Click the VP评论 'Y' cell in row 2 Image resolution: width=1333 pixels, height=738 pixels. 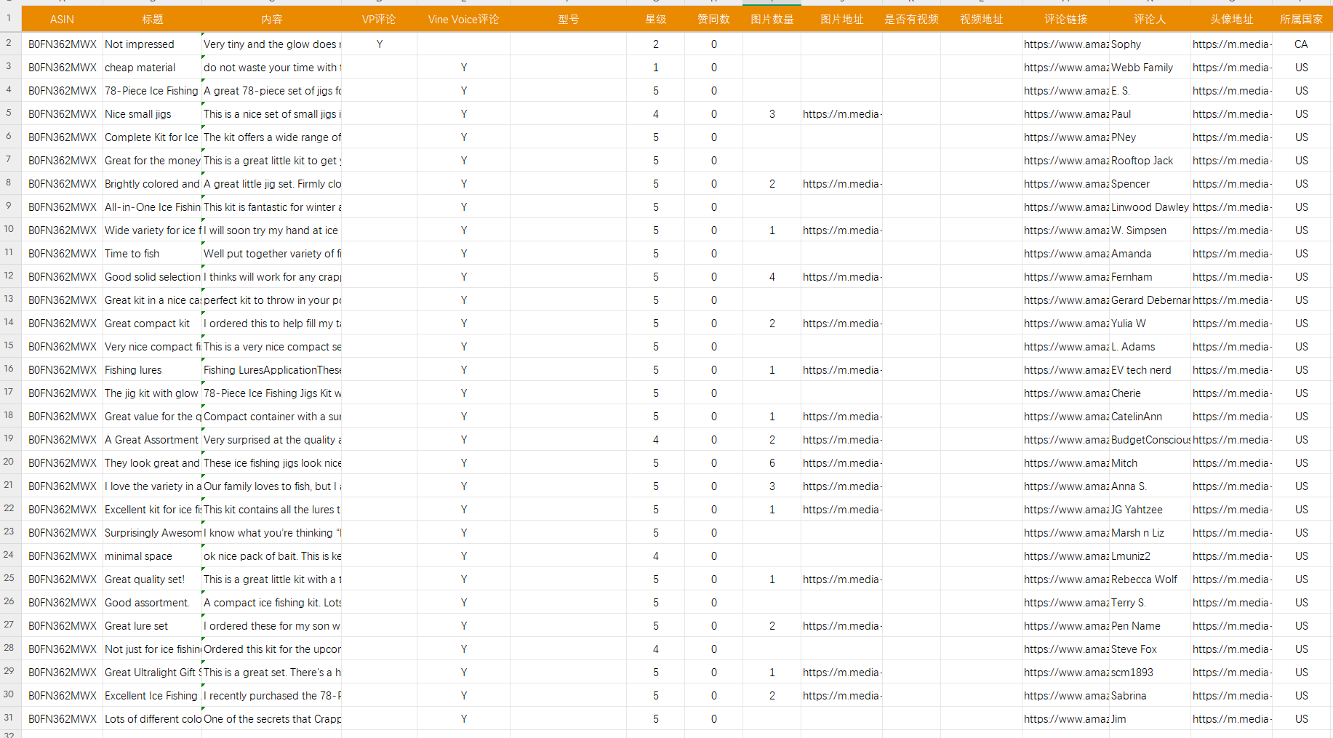pyautogui.click(x=379, y=44)
